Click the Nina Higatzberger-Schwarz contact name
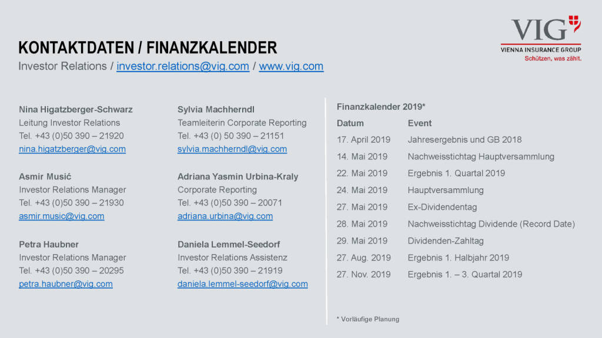This screenshot has width=602, height=338. coord(76,109)
